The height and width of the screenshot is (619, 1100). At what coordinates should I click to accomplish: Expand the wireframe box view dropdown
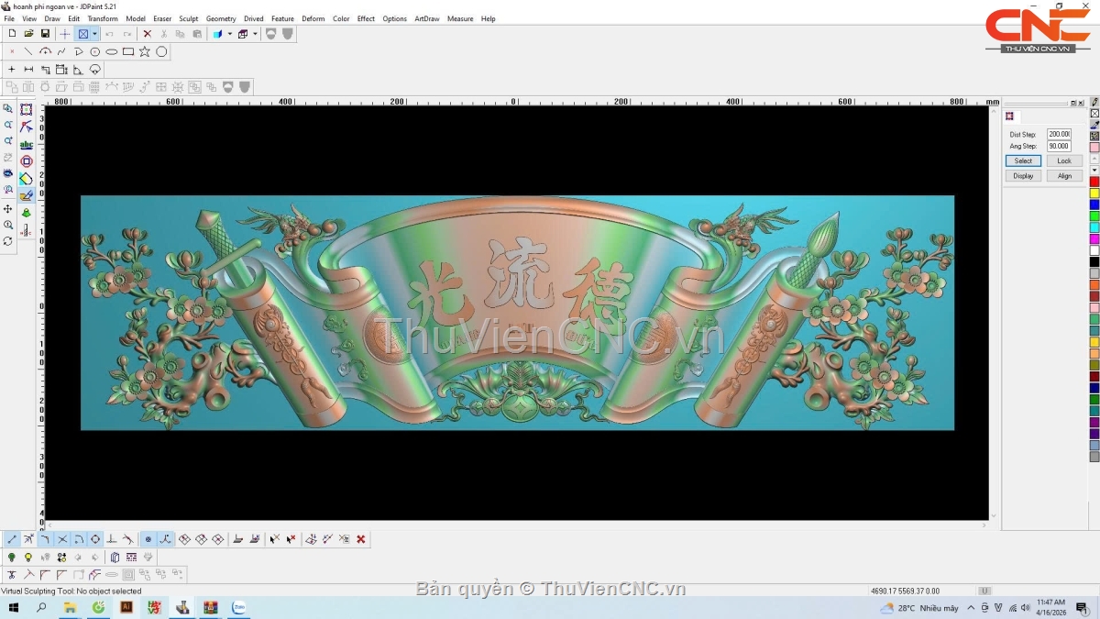coord(255,34)
